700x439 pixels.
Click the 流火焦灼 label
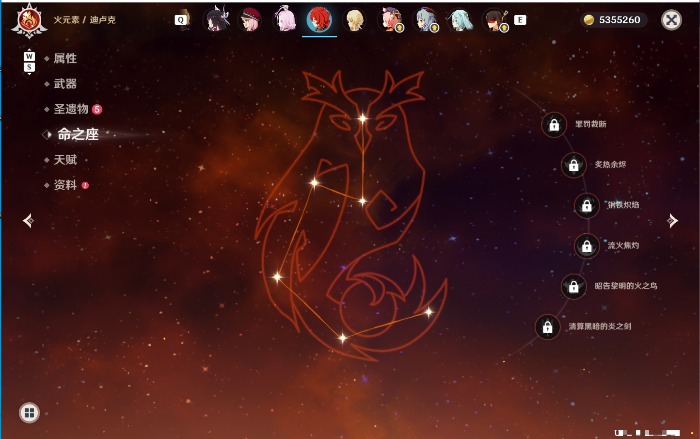click(x=623, y=245)
